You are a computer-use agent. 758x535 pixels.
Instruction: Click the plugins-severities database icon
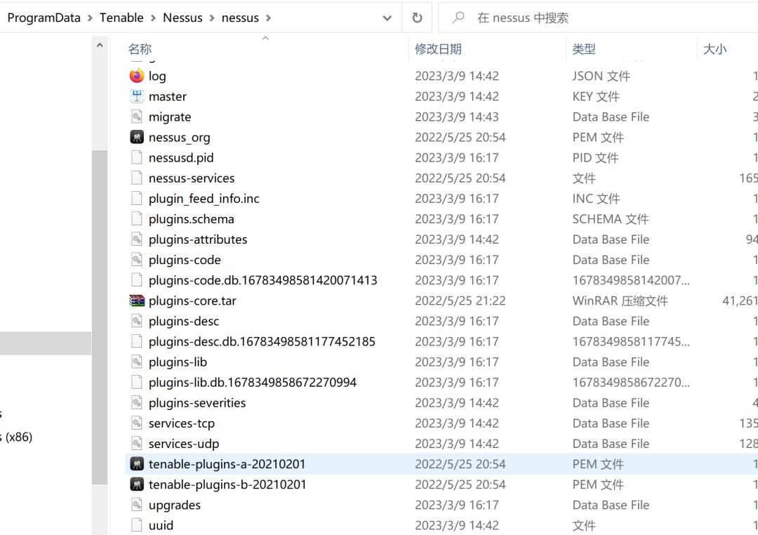coord(137,402)
